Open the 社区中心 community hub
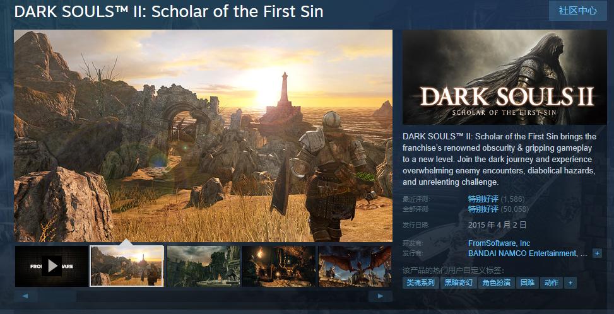 [x=577, y=11]
